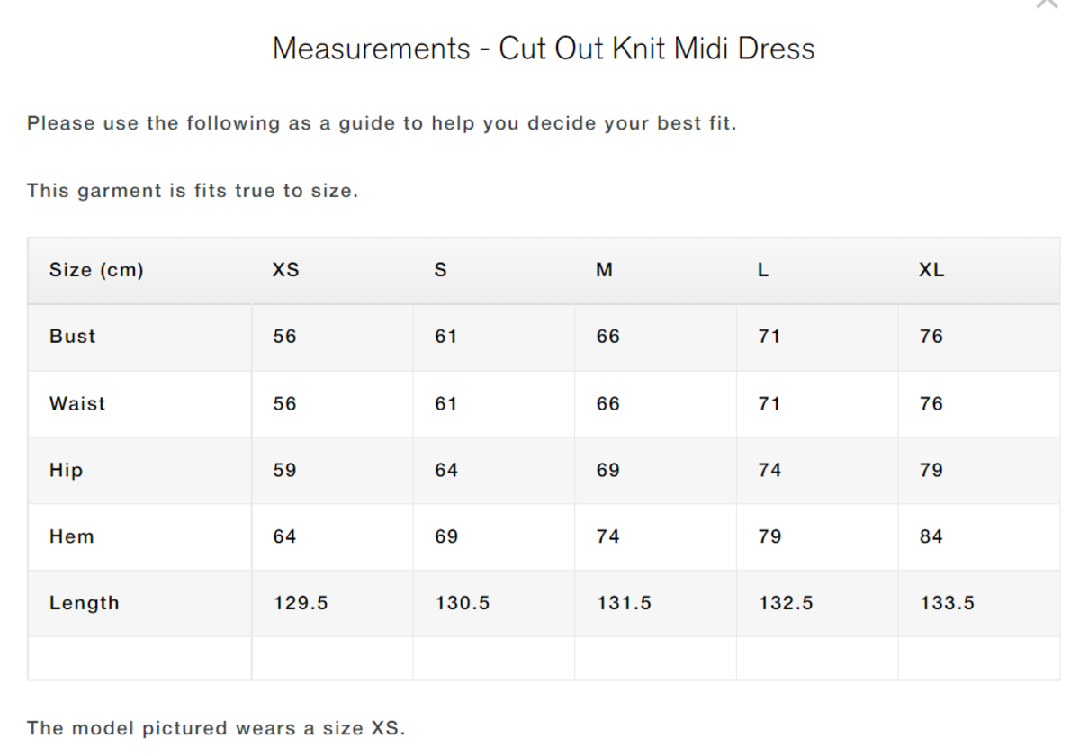Viewport: 1080px width, 756px height.
Task: Click the S size column header
Action: (441, 270)
